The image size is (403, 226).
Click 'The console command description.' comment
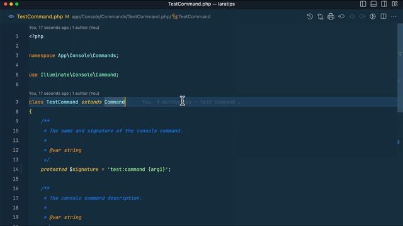[x=95, y=198]
